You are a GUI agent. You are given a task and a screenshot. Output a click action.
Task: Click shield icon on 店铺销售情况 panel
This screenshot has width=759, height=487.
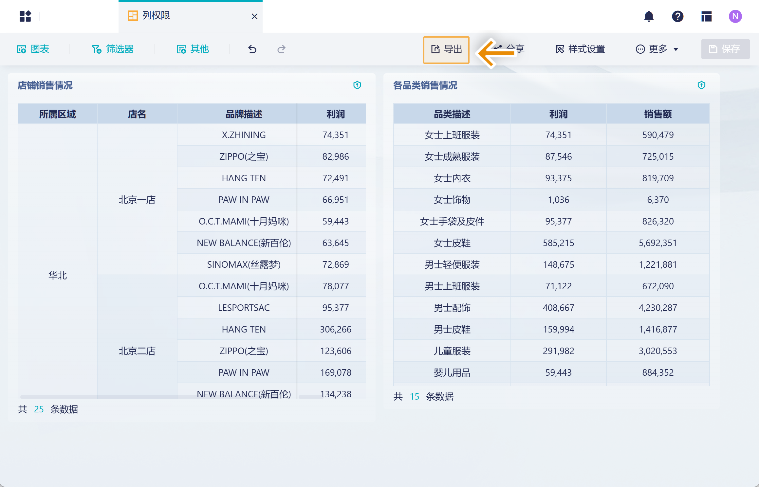click(357, 85)
